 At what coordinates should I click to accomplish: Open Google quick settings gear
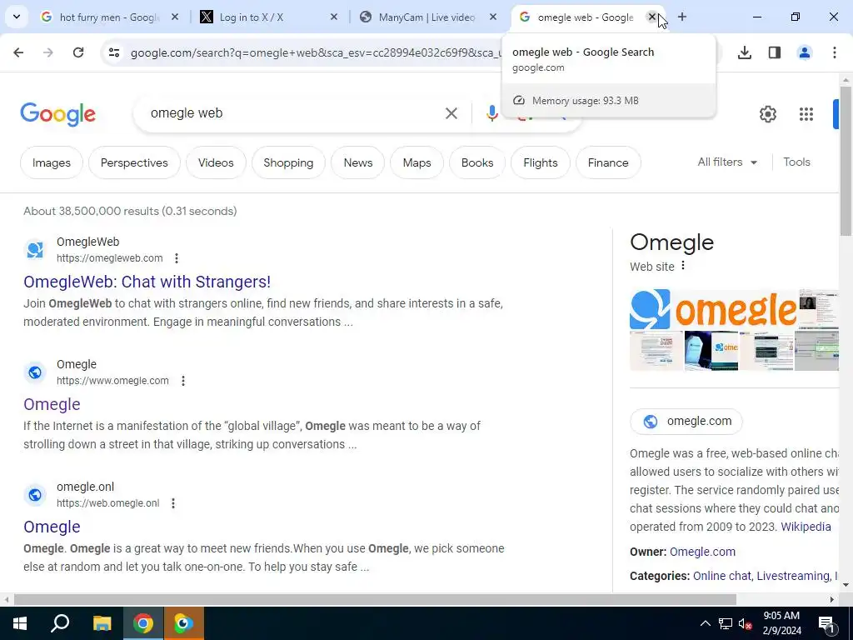(x=767, y=113)
